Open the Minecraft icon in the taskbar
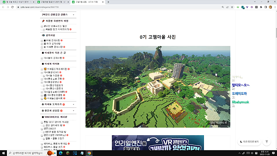 pos(68,153)
